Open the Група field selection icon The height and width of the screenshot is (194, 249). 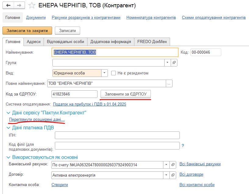(174, 63)
